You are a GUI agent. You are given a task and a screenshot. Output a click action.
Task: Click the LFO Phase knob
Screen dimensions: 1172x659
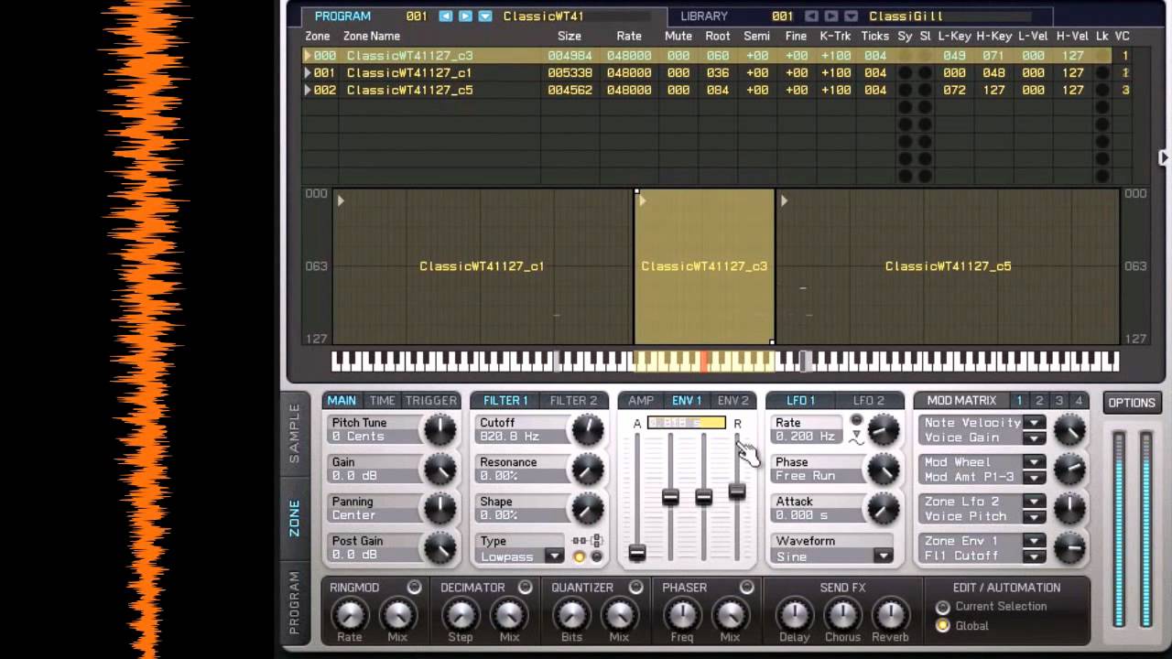[883, 470]
